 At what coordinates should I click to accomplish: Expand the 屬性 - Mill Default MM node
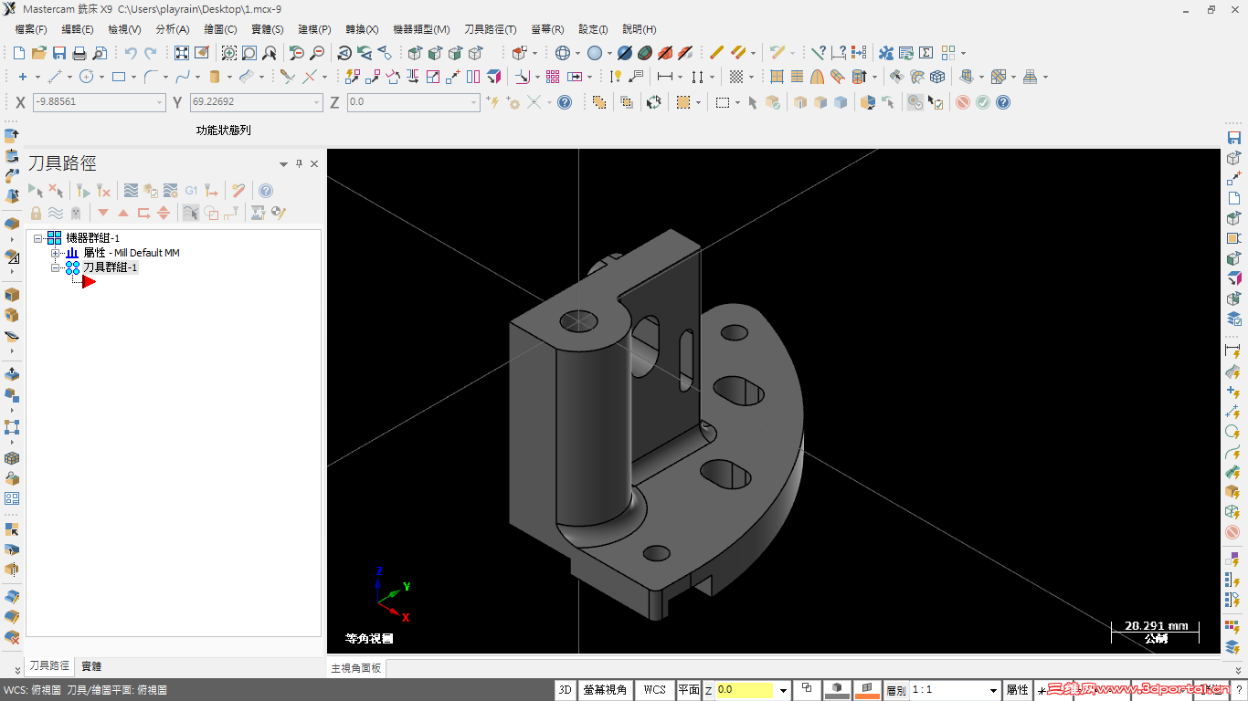pyautogui.click(x=55, y=253)
